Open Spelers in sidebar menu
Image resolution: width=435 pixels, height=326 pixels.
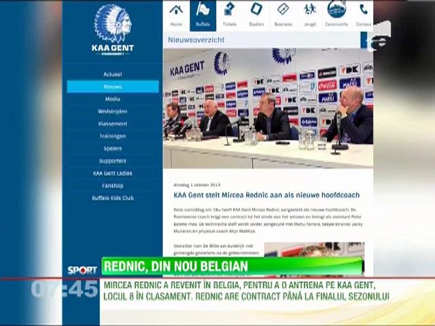pos(113,149)
